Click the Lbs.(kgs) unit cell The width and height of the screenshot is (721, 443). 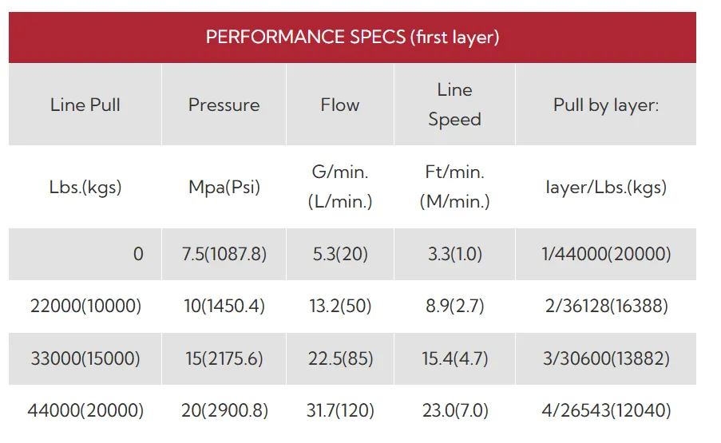pyautogui.click(x=85, y=187)
